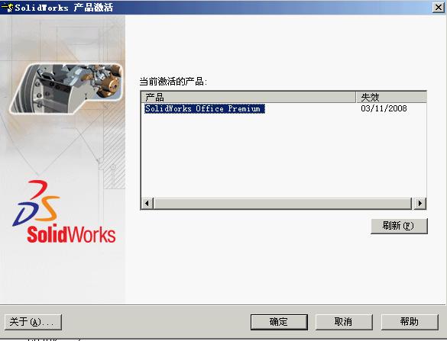
Task: Refresh list with 刷新(F) button
Action: (399, 226)
